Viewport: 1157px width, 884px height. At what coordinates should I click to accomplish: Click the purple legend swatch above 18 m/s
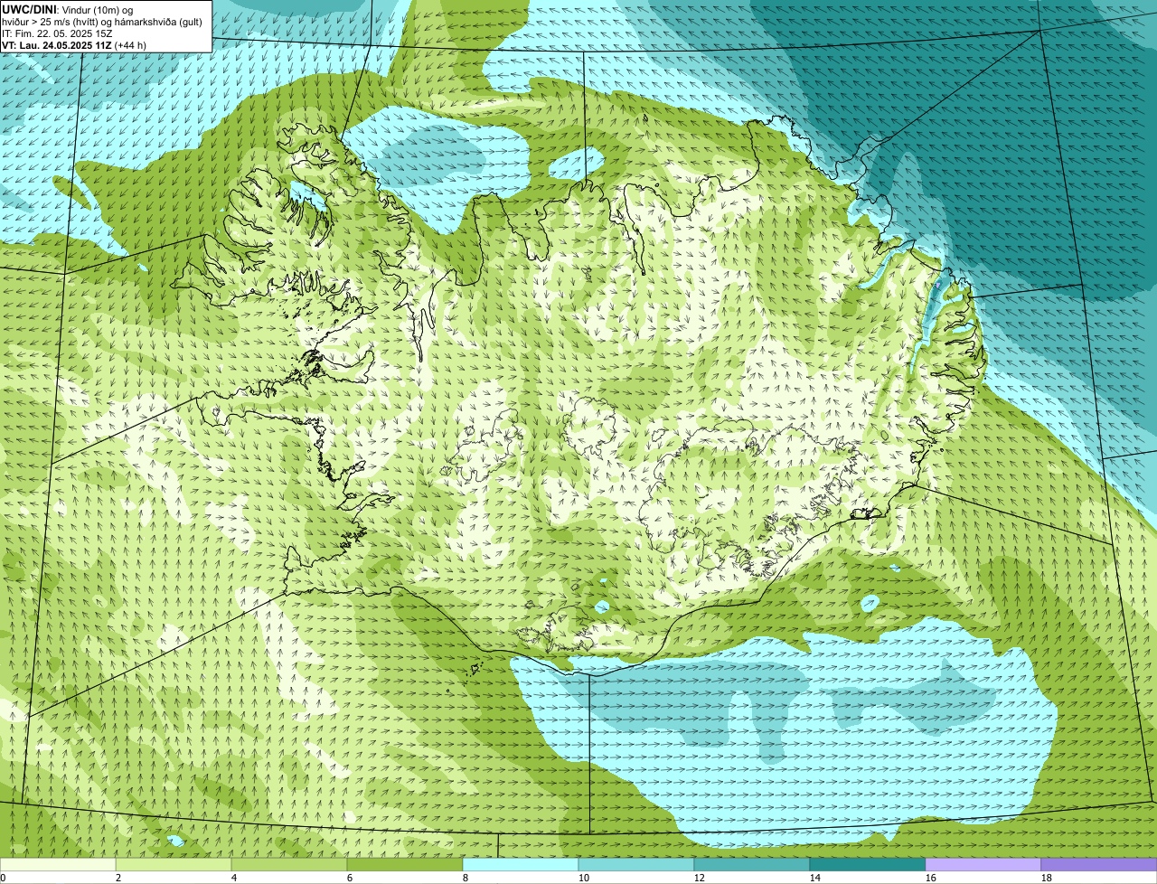[x=1099, y=865]
